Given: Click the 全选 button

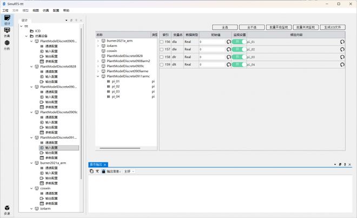Looking at the screenshot, I should 224,27.
